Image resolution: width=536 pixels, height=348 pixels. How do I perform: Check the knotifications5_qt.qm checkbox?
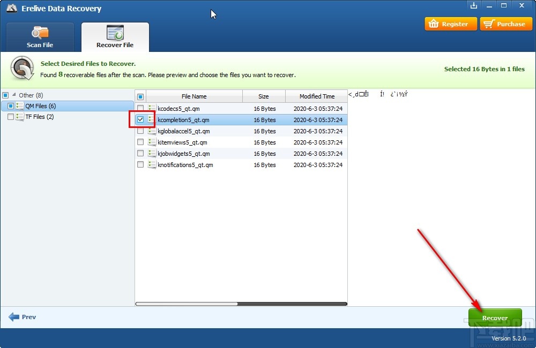pos(140,164)
